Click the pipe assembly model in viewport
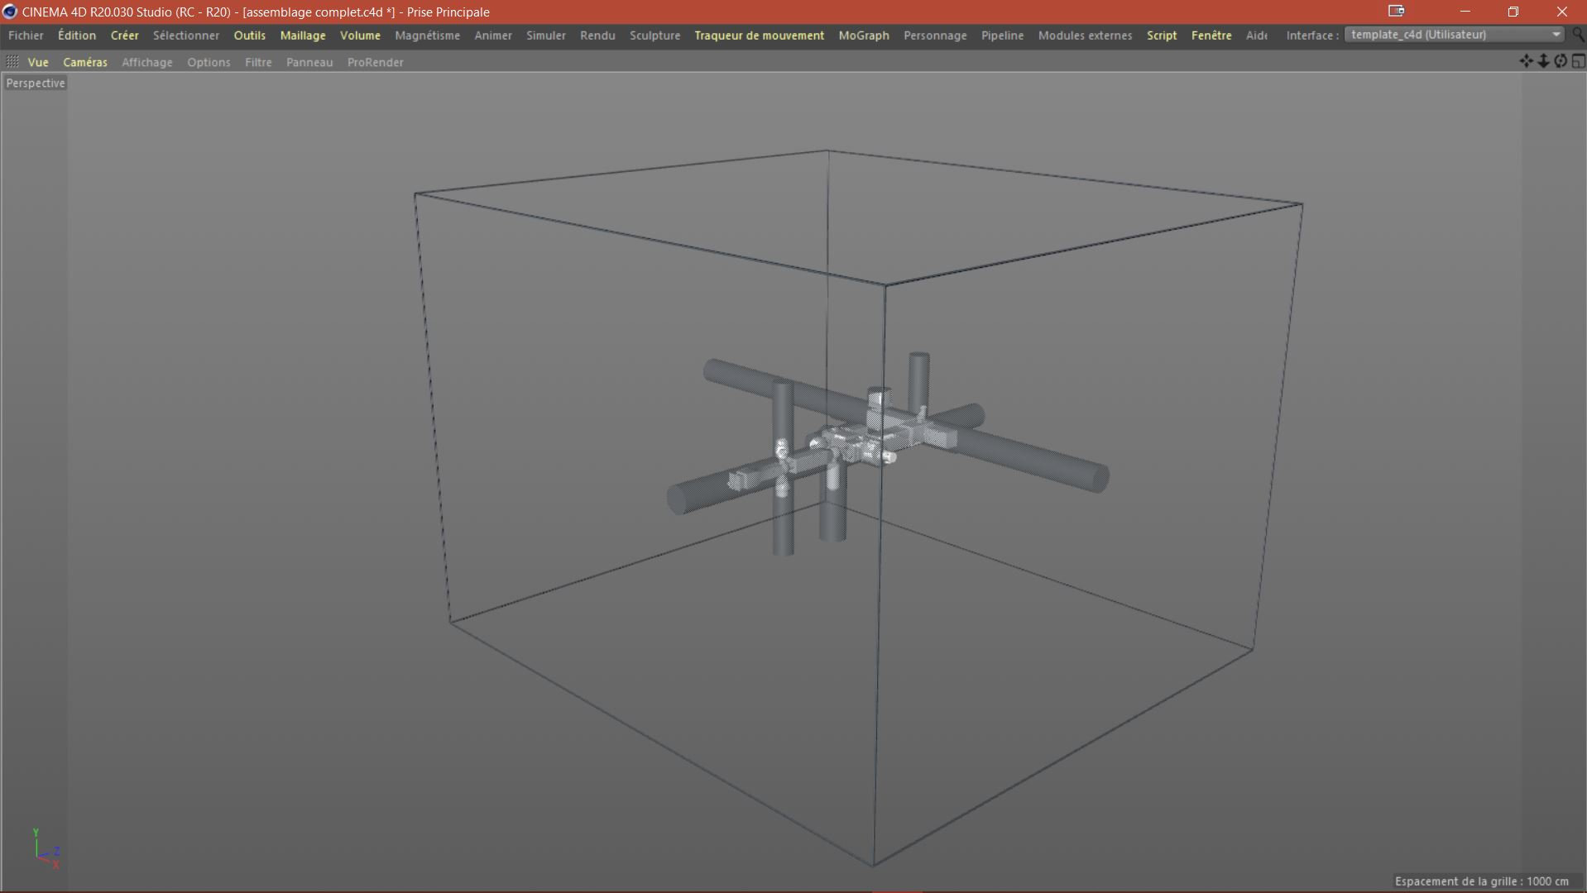 point(861,442)
